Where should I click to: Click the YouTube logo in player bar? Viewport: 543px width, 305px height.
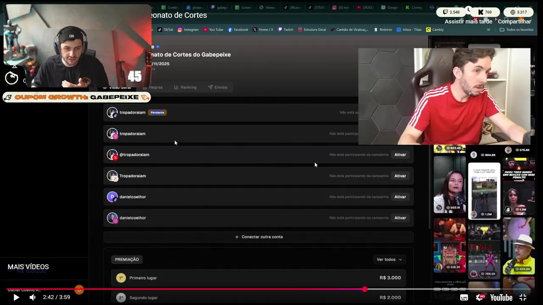point(501,297)
